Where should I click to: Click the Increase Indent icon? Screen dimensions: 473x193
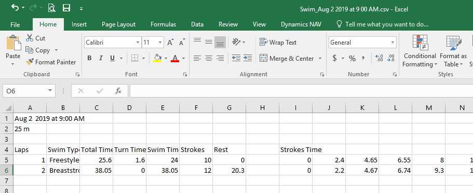tap(248, 58)
